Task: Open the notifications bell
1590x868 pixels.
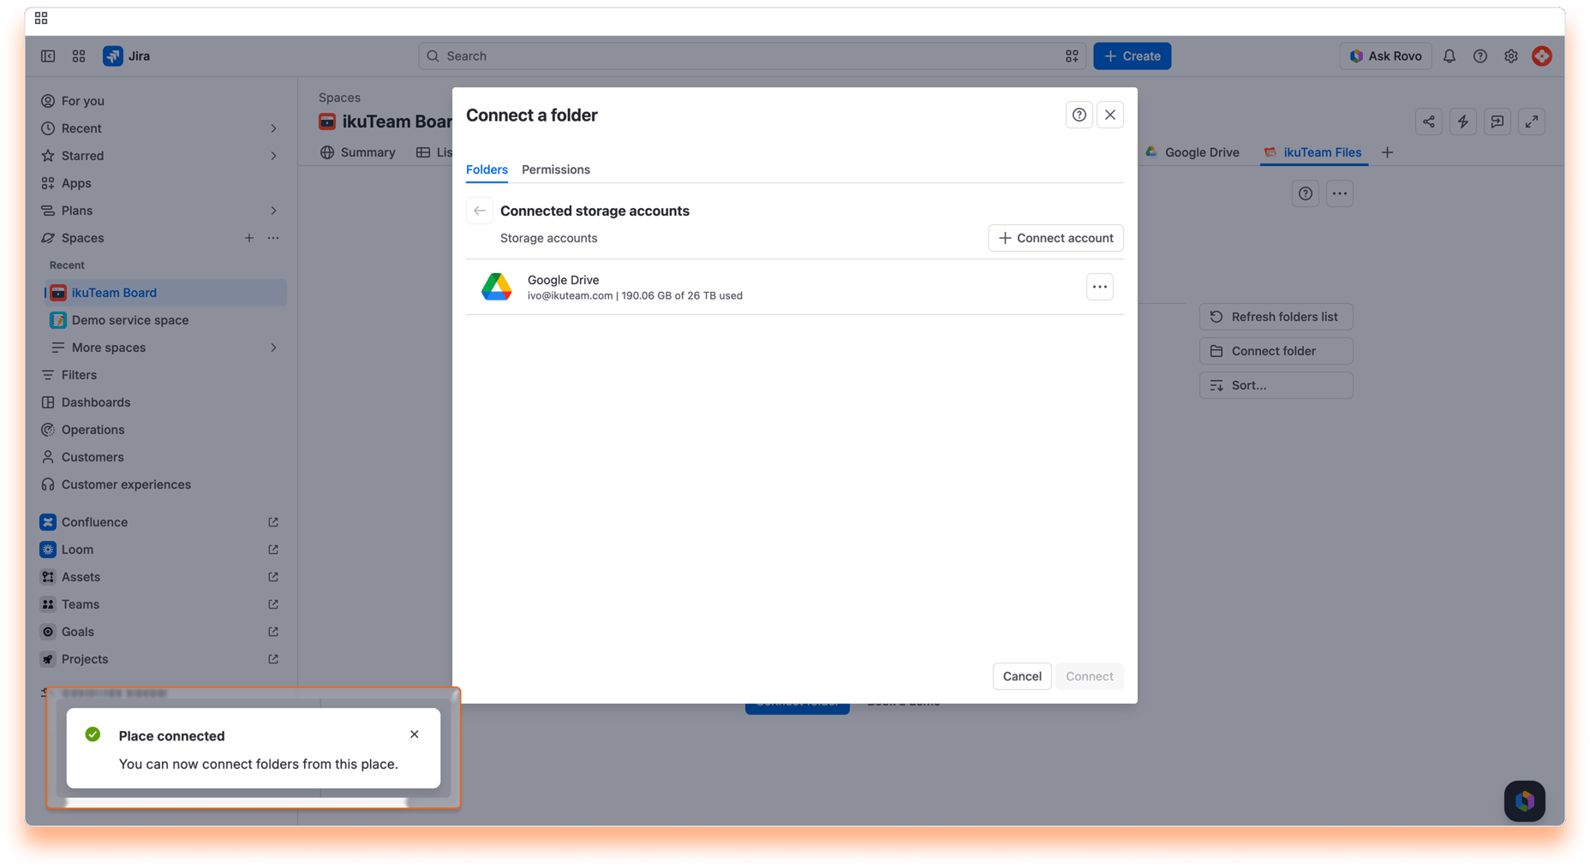Action: pos(1450,56)
